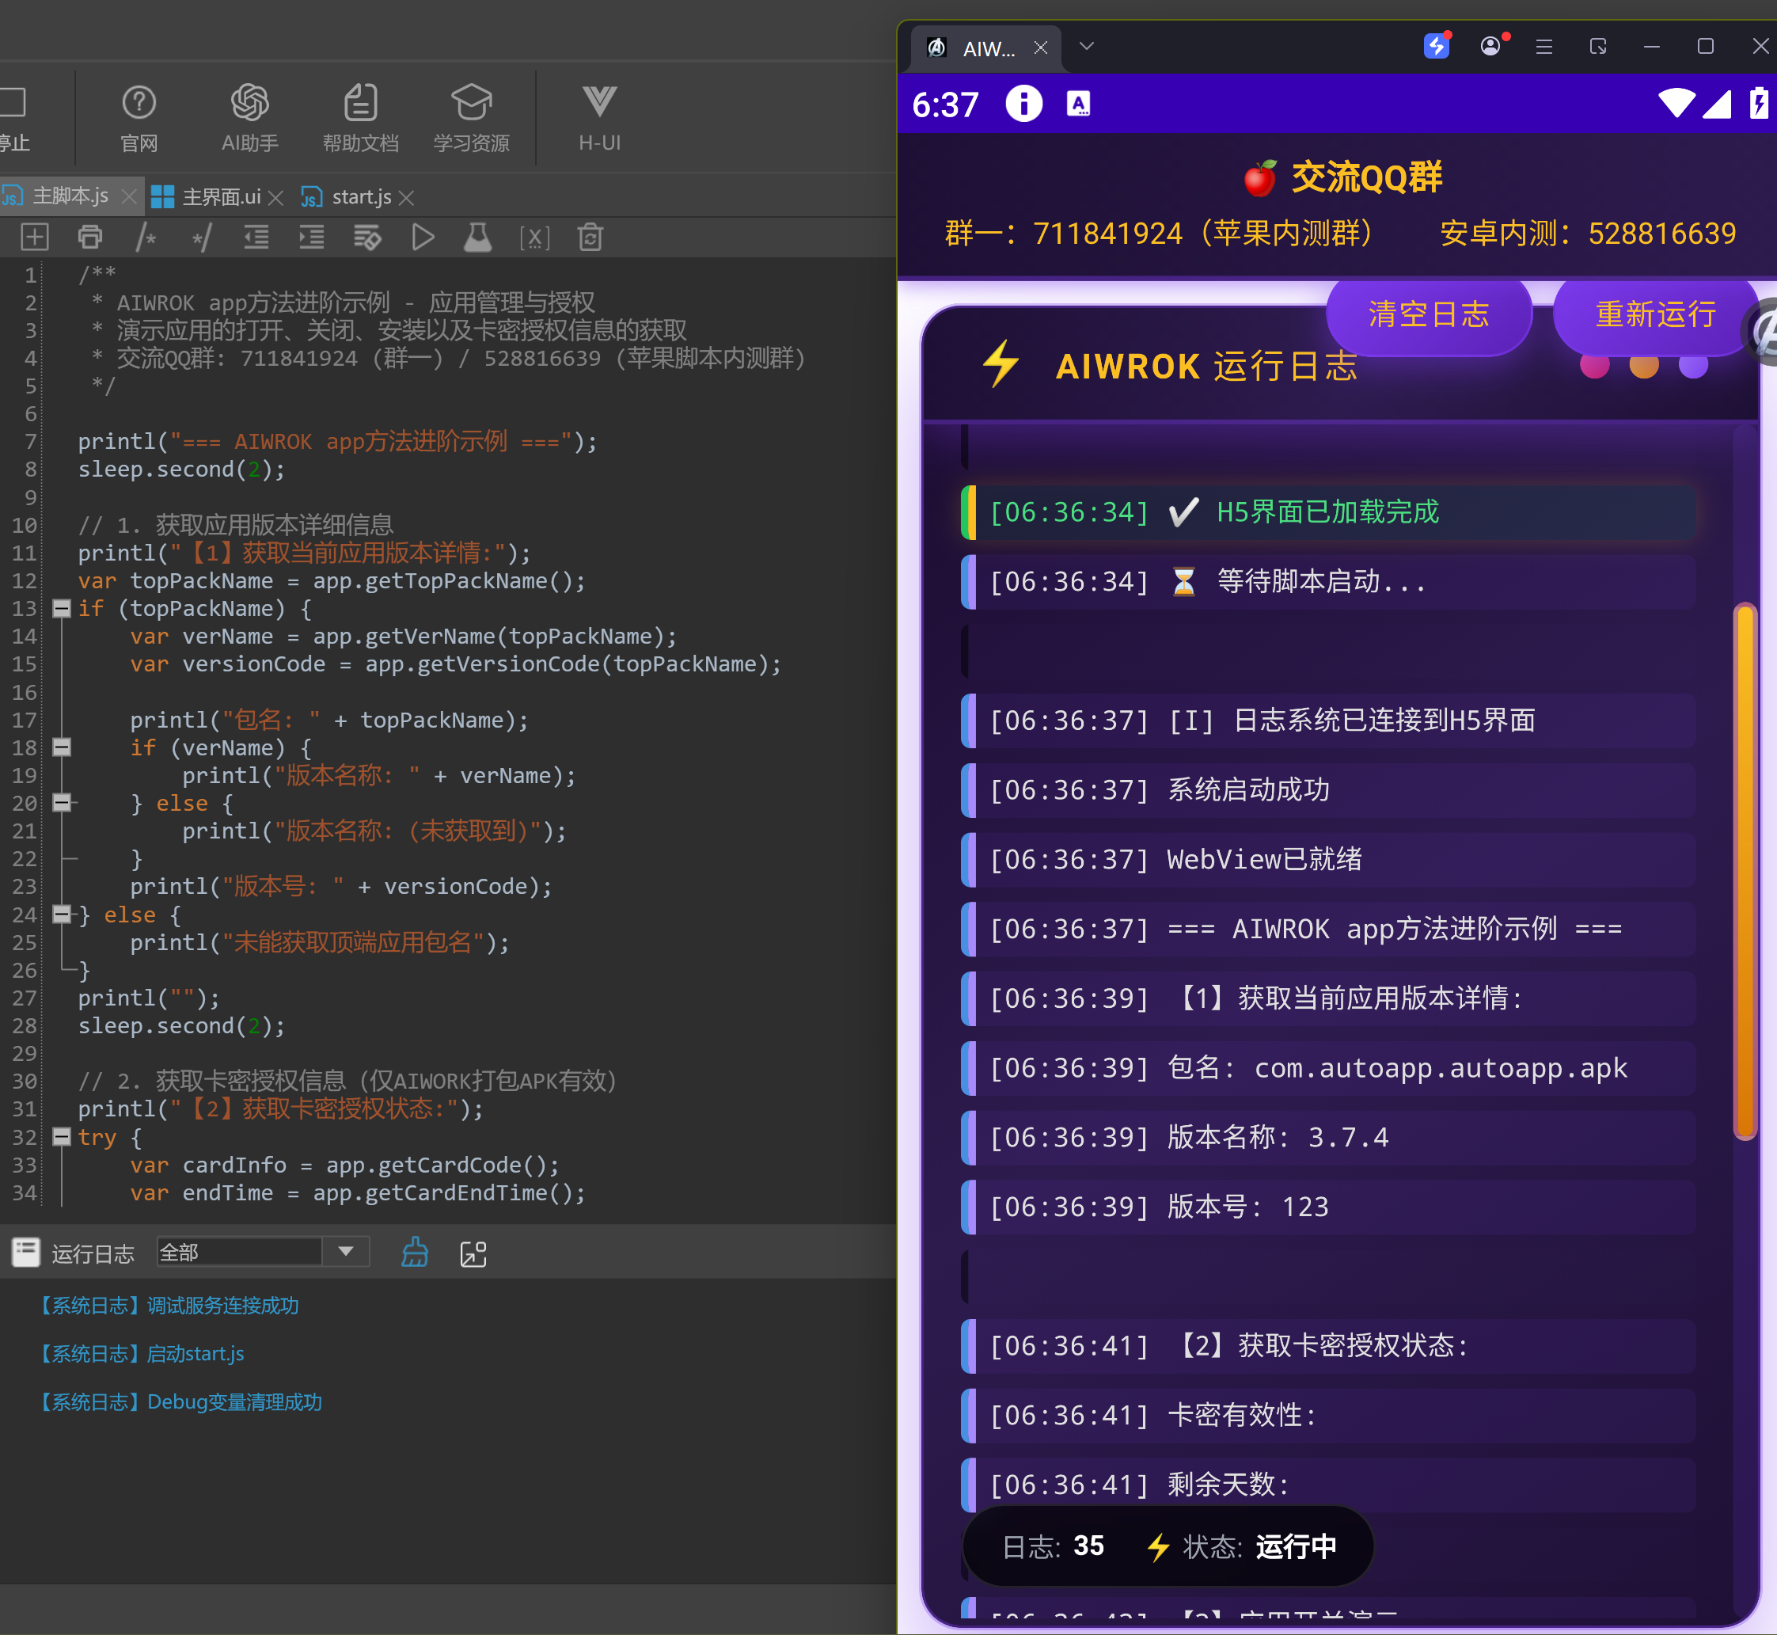Collapse the else block at line 24

62,914
